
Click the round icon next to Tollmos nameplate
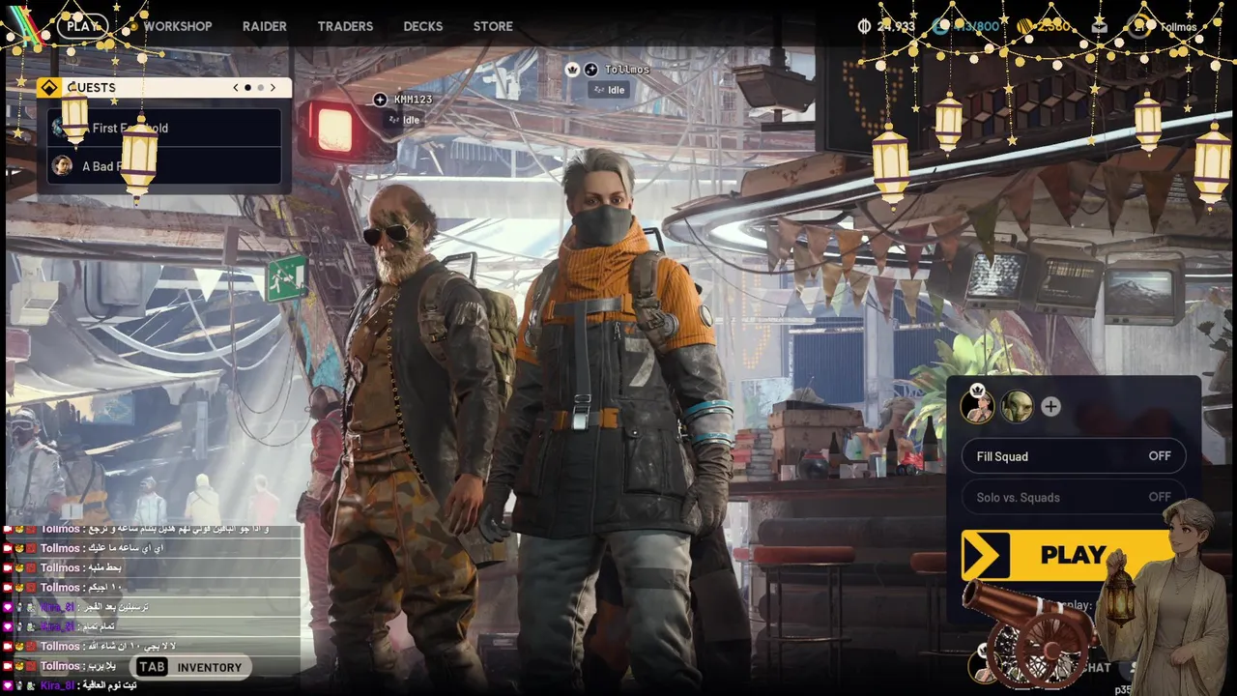590,70
